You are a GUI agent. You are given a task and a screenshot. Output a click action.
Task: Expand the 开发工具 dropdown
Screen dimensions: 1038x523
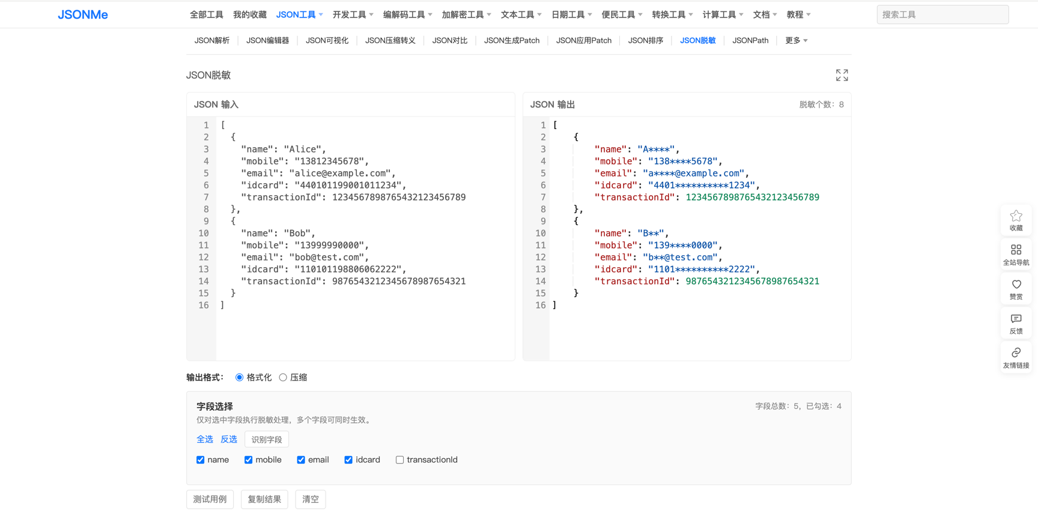pyautogui.click(x=353, y=14)
